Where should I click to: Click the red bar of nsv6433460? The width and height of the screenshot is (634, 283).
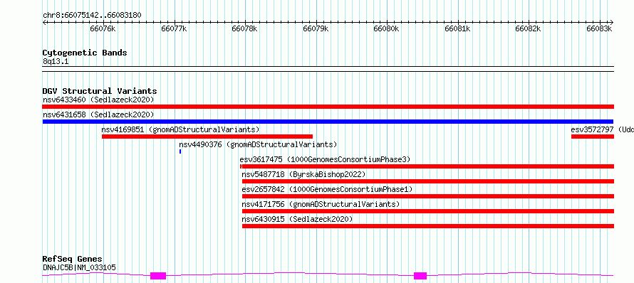click(x=328, y=107)
